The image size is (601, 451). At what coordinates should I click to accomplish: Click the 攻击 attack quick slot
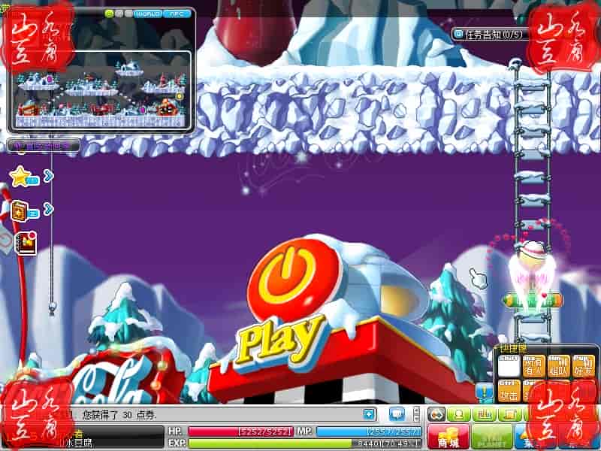pos(509,390)
